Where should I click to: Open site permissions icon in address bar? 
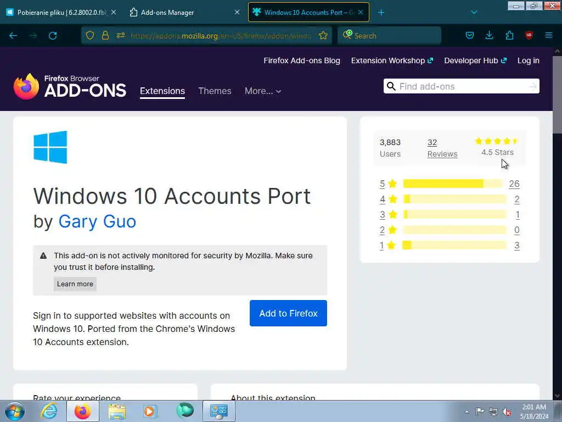[120, 36]
